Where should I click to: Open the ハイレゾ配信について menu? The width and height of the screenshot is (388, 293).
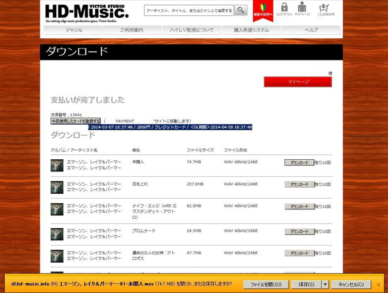[x=192, y=30]
